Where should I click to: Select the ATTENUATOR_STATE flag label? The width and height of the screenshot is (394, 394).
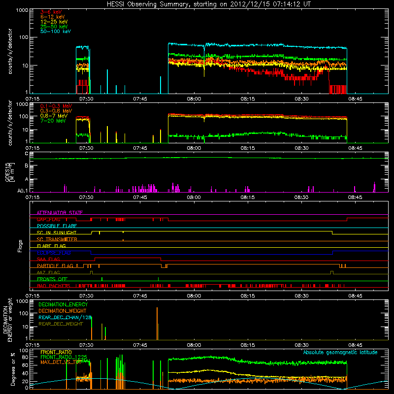tap(60, 213)
